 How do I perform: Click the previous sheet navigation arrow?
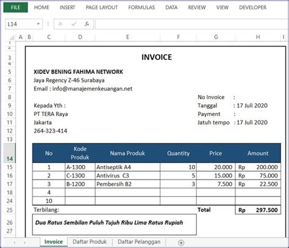click(15, 243)
